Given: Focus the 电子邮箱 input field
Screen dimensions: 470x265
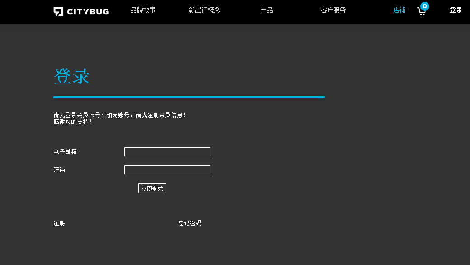Looking at the screenshot, I should coord(167,152).
